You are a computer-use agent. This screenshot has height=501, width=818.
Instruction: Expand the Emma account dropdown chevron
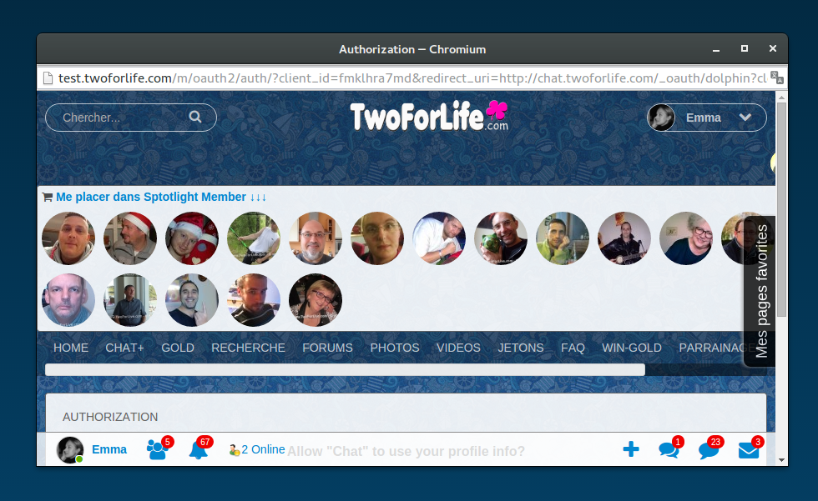(x=745, y=118)
